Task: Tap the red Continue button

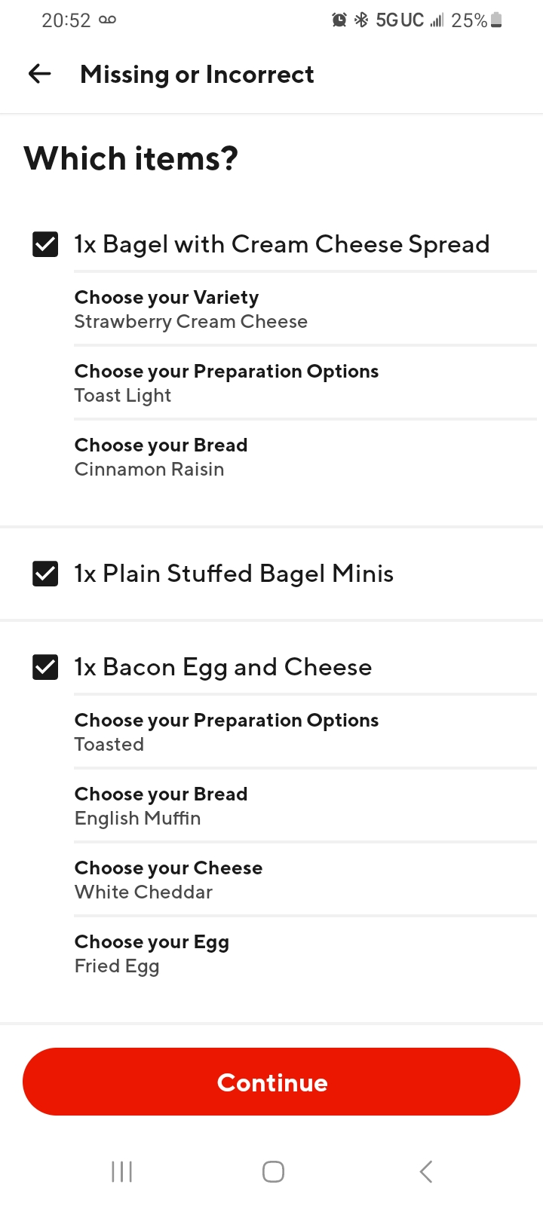Action: click(x=271, y=1082)
